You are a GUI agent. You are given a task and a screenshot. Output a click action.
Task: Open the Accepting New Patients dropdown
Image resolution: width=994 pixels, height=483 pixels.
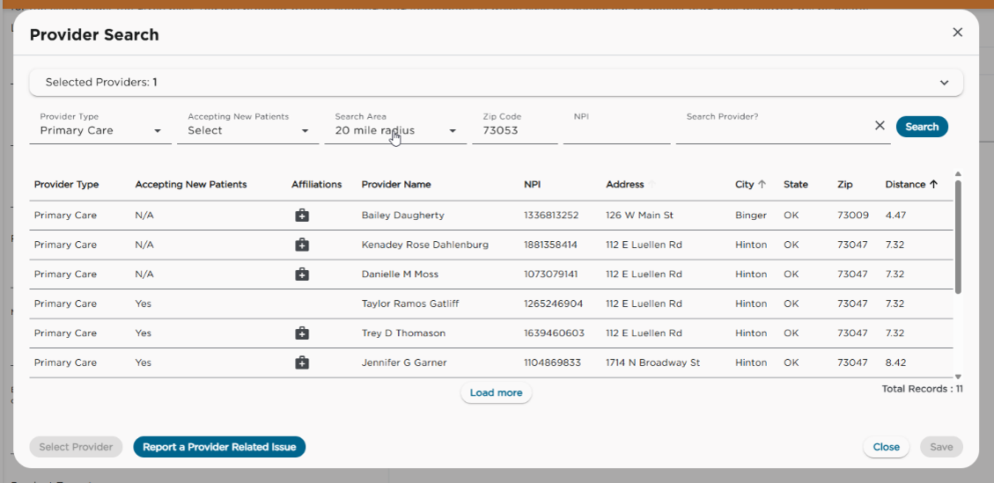(x=248, y=130)
